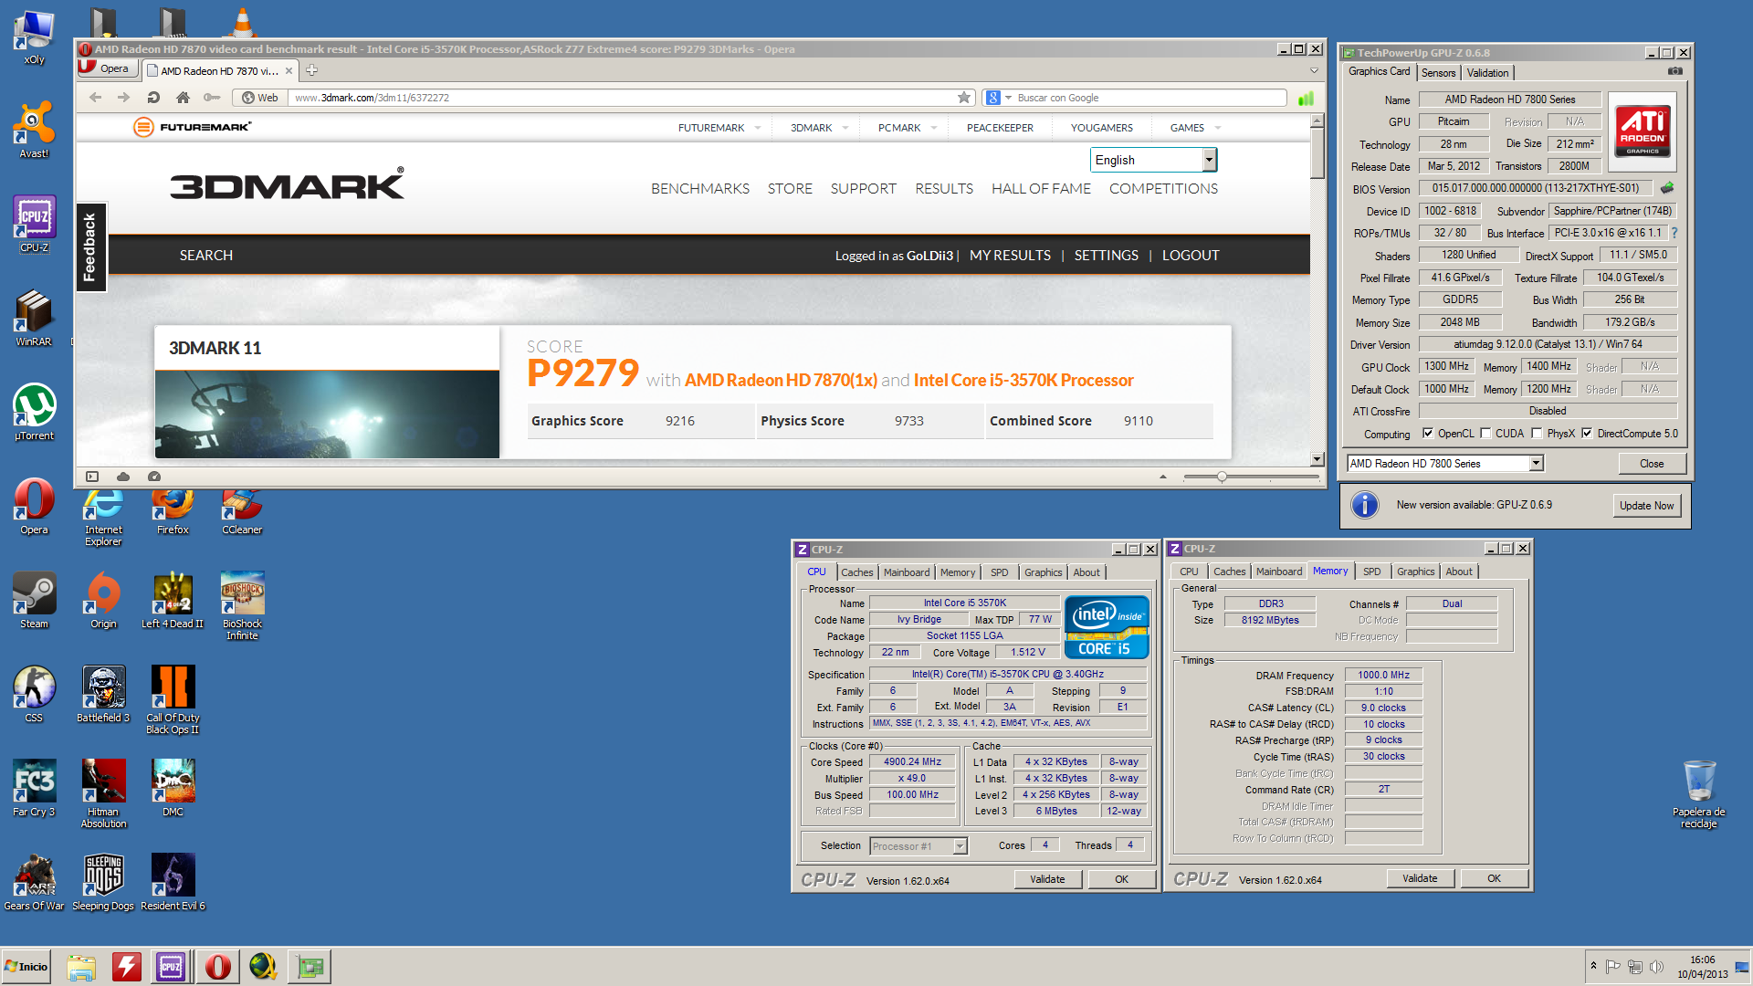1753x986 pixels.
Task: Toggle the CUDA checkbox
Action: (1485, 434)
